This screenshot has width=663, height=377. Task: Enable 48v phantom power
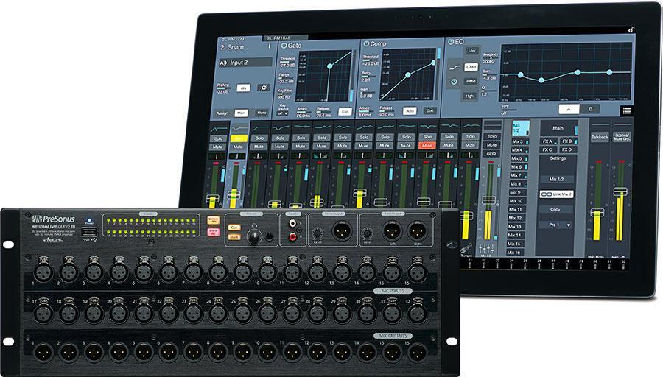click(x=243, y=88)
